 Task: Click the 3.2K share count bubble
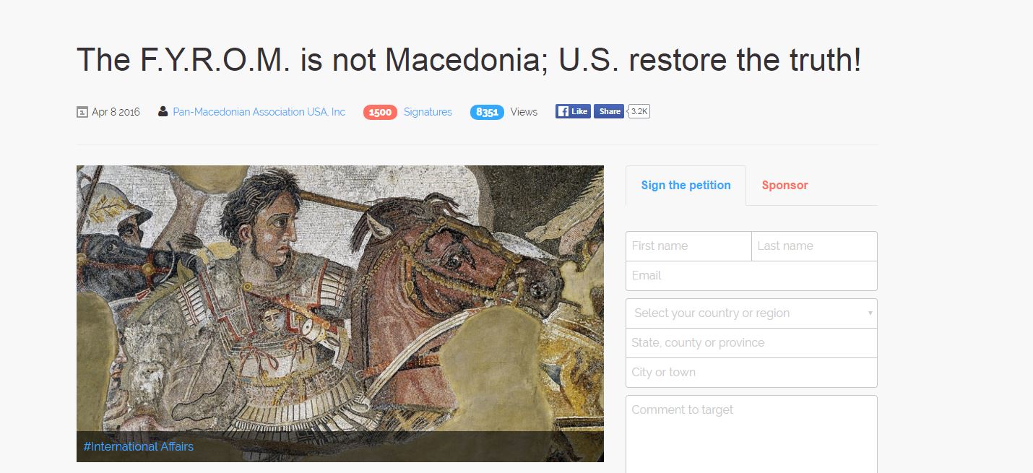639,111
